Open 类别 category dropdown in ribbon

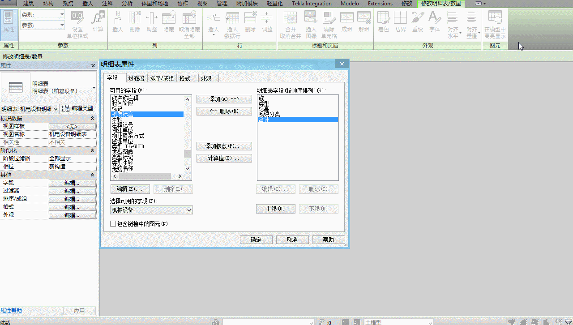coord(43,14)
